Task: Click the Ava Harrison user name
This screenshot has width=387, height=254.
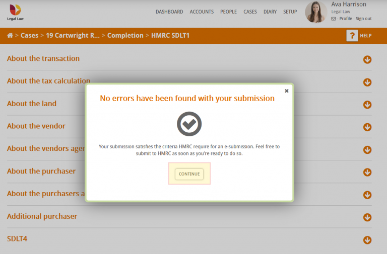Action: tap(349, 4)
